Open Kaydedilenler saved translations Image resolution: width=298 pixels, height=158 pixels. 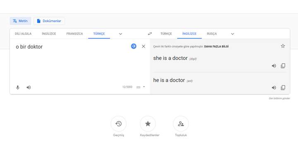tap(148, 124)
